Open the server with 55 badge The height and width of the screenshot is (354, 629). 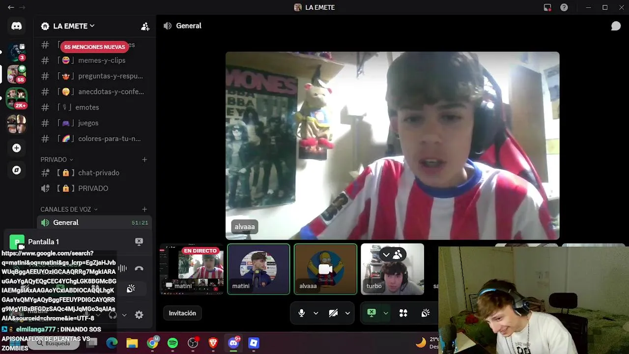[x=17, y=74]
